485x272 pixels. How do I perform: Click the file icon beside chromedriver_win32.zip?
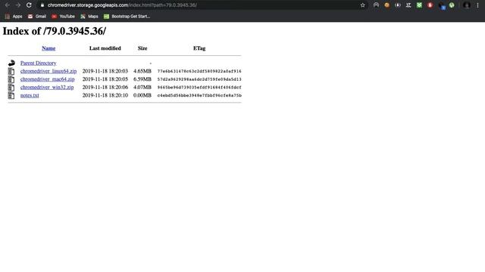coord(11,88)
